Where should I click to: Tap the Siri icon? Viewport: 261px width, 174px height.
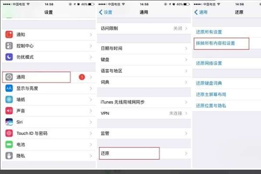tap(9, 122)
